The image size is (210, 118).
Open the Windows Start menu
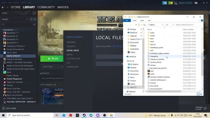[3, 115]
